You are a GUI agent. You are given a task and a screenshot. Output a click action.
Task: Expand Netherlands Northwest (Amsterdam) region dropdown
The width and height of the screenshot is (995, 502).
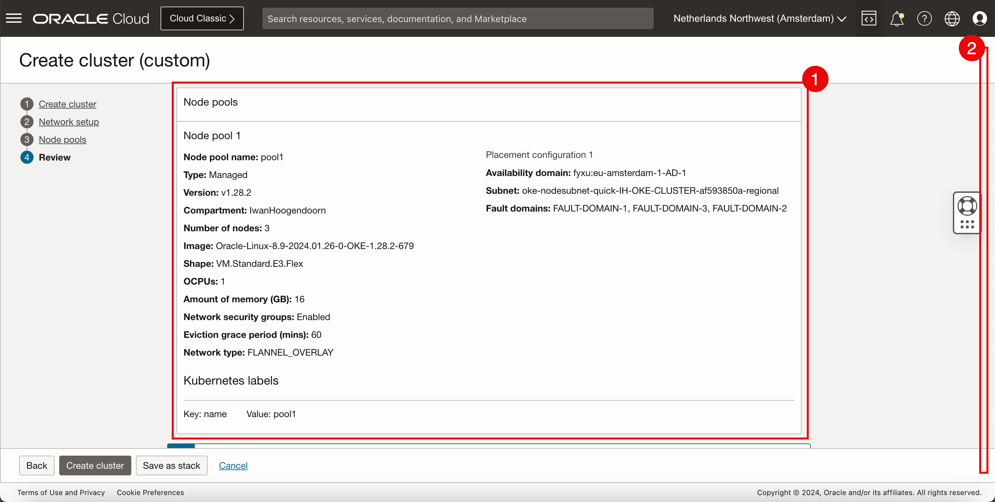(x=759, y=18)
